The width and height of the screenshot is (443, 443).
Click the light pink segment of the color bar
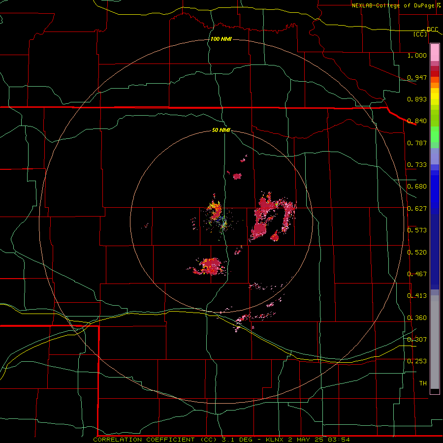point(435,53)
